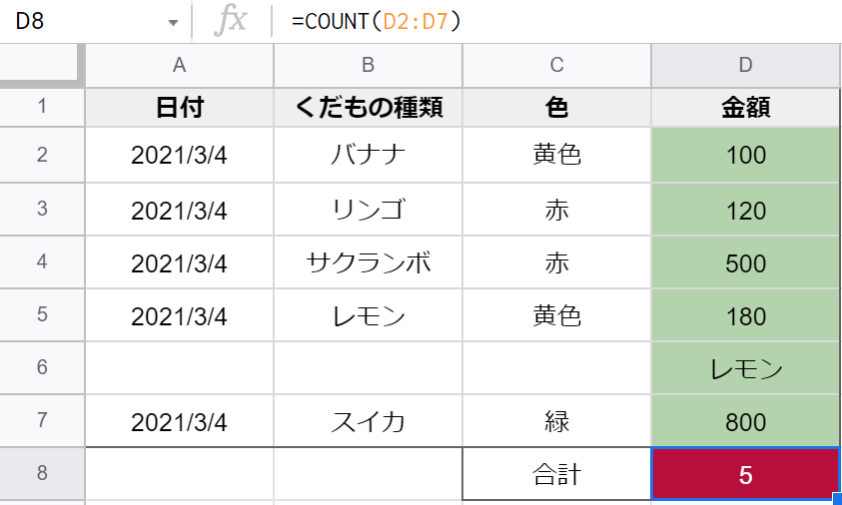Screen dimensions: 842x505
Task: Select row 1 header
Action: [x=42, y=107]
